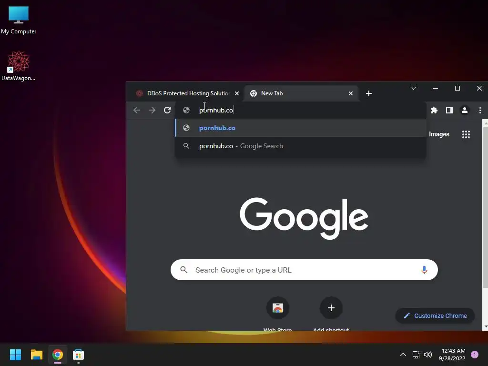Toggle the Chrome side panel icon

click(449, 110)
